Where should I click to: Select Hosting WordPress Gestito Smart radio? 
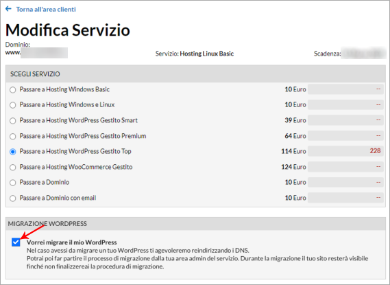pyautogui.click(x=13, y=121)
